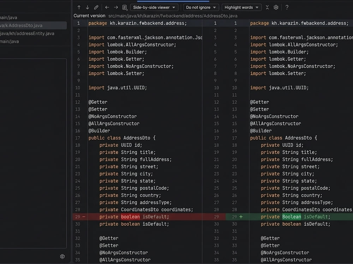
Task: Click 'private String street;' in left pane
Action: click(129, 166)
